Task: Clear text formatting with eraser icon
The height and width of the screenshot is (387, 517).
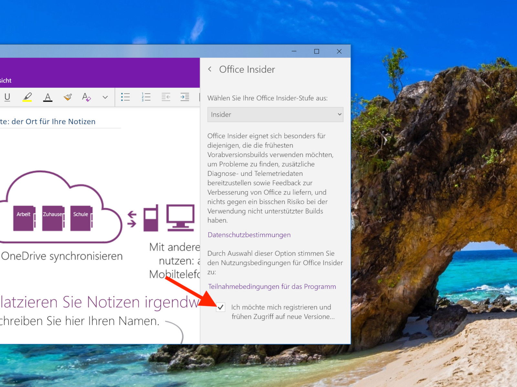Action: coord(86,97)
